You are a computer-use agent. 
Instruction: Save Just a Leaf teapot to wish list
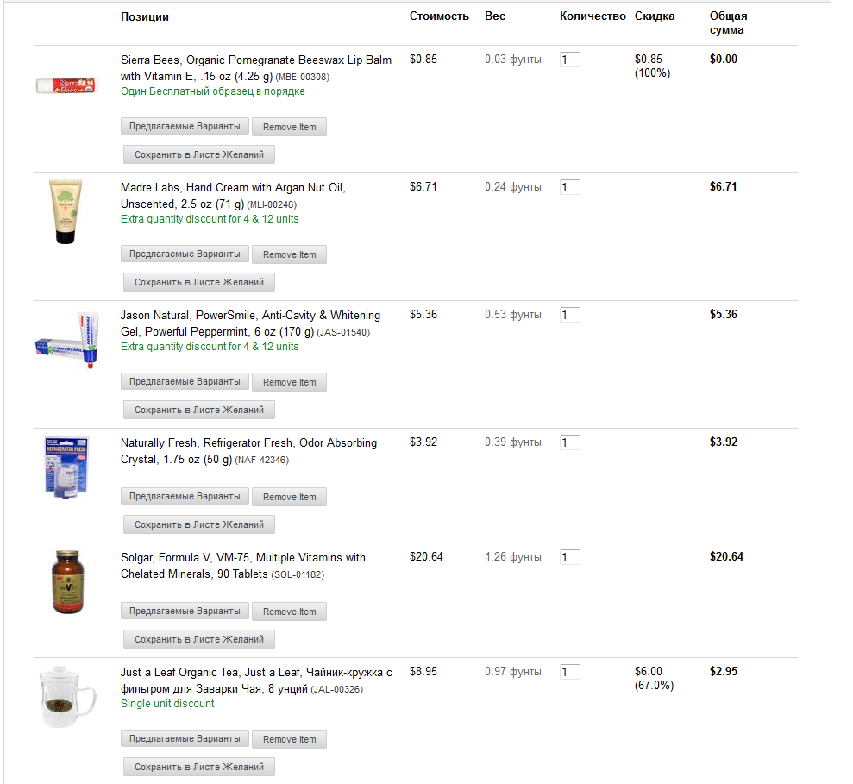pyautogui.click(x=198, y=766)
